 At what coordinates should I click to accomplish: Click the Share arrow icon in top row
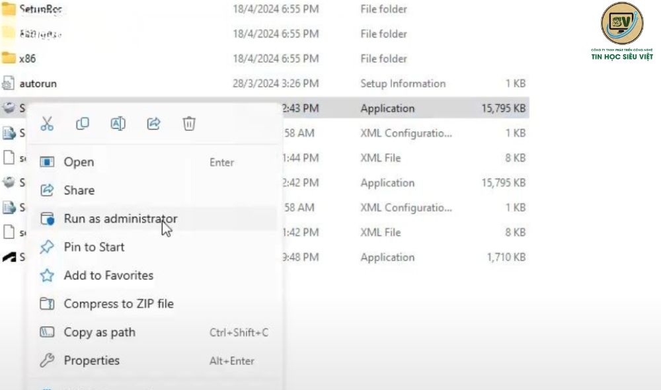click(153, 124)
